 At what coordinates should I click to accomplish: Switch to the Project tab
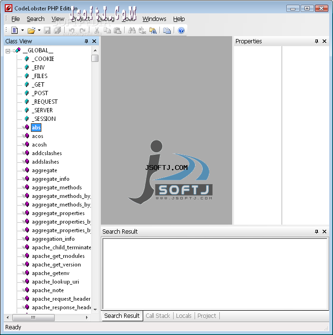point(206,316)
